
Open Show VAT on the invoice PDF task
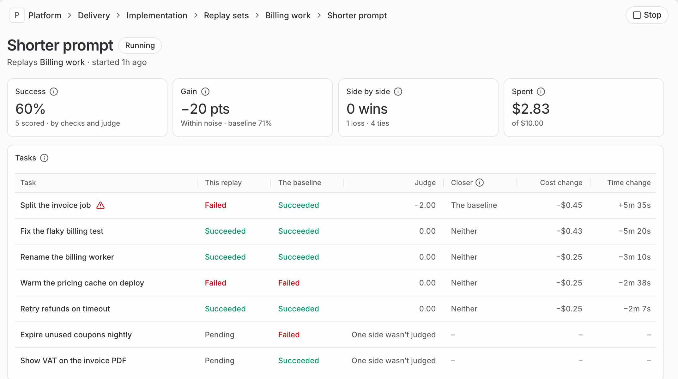pyautogui.click(x=73, y=361)
